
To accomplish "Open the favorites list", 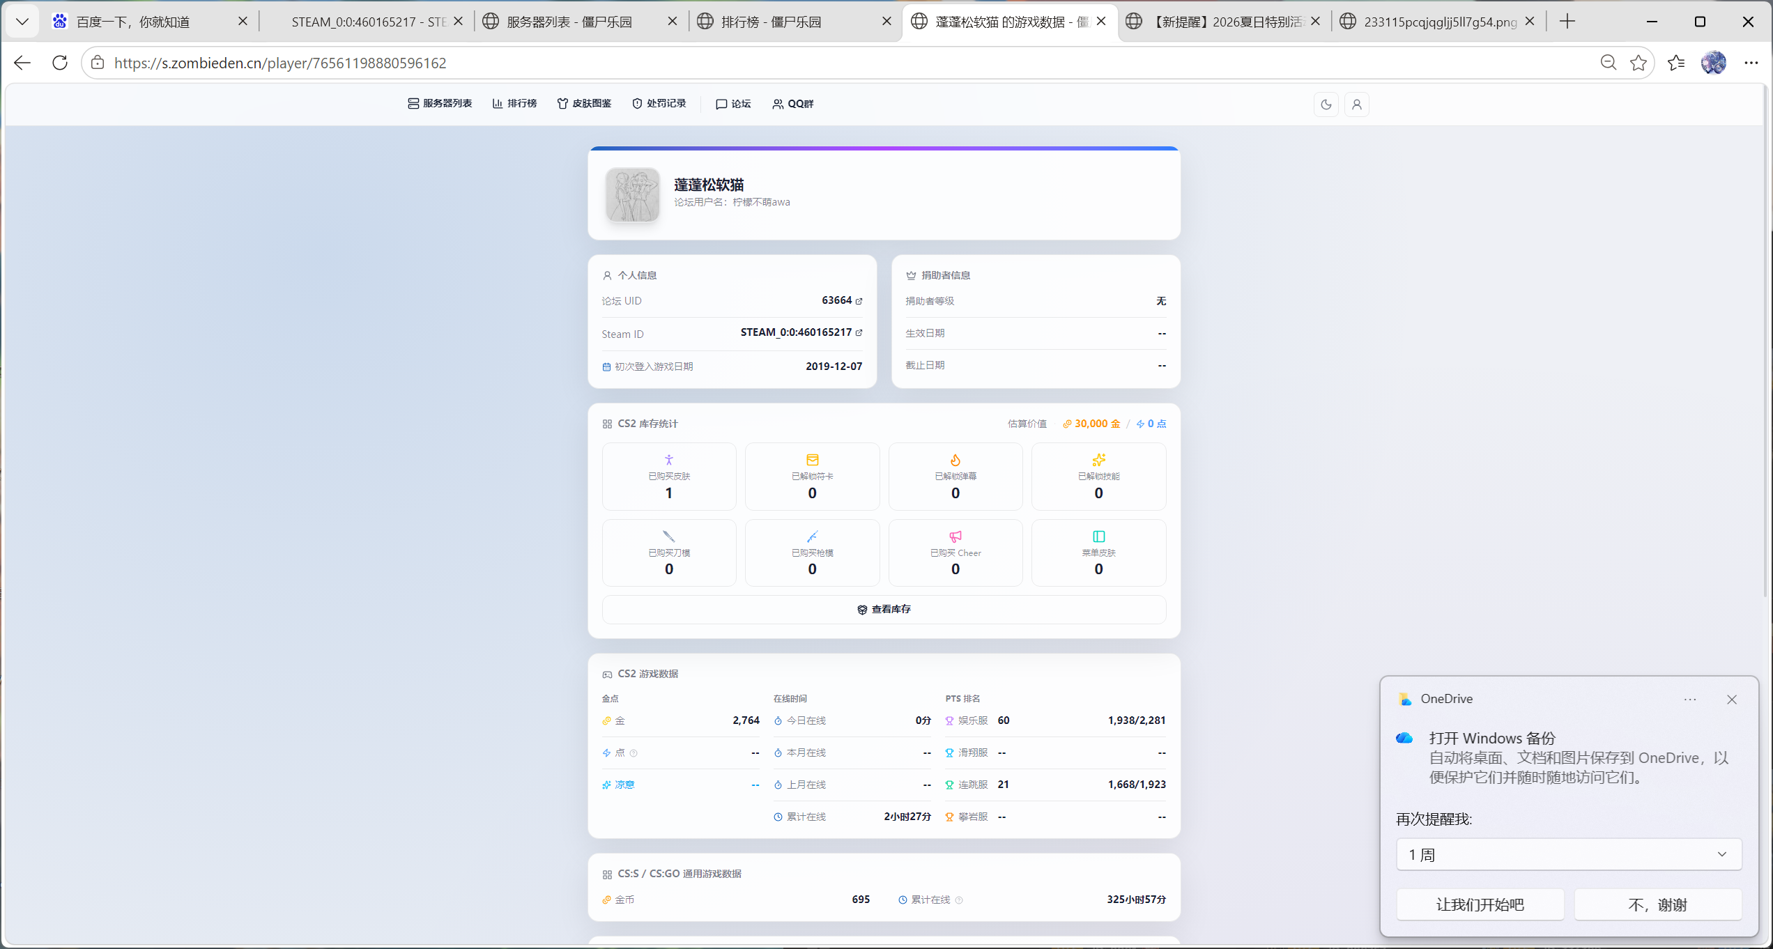I will pyautogui.click(x=1676, y=63).
